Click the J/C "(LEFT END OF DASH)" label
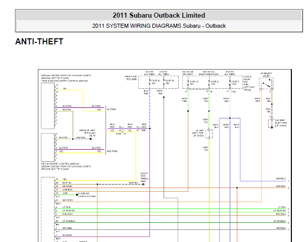 [x=281, y=123]
